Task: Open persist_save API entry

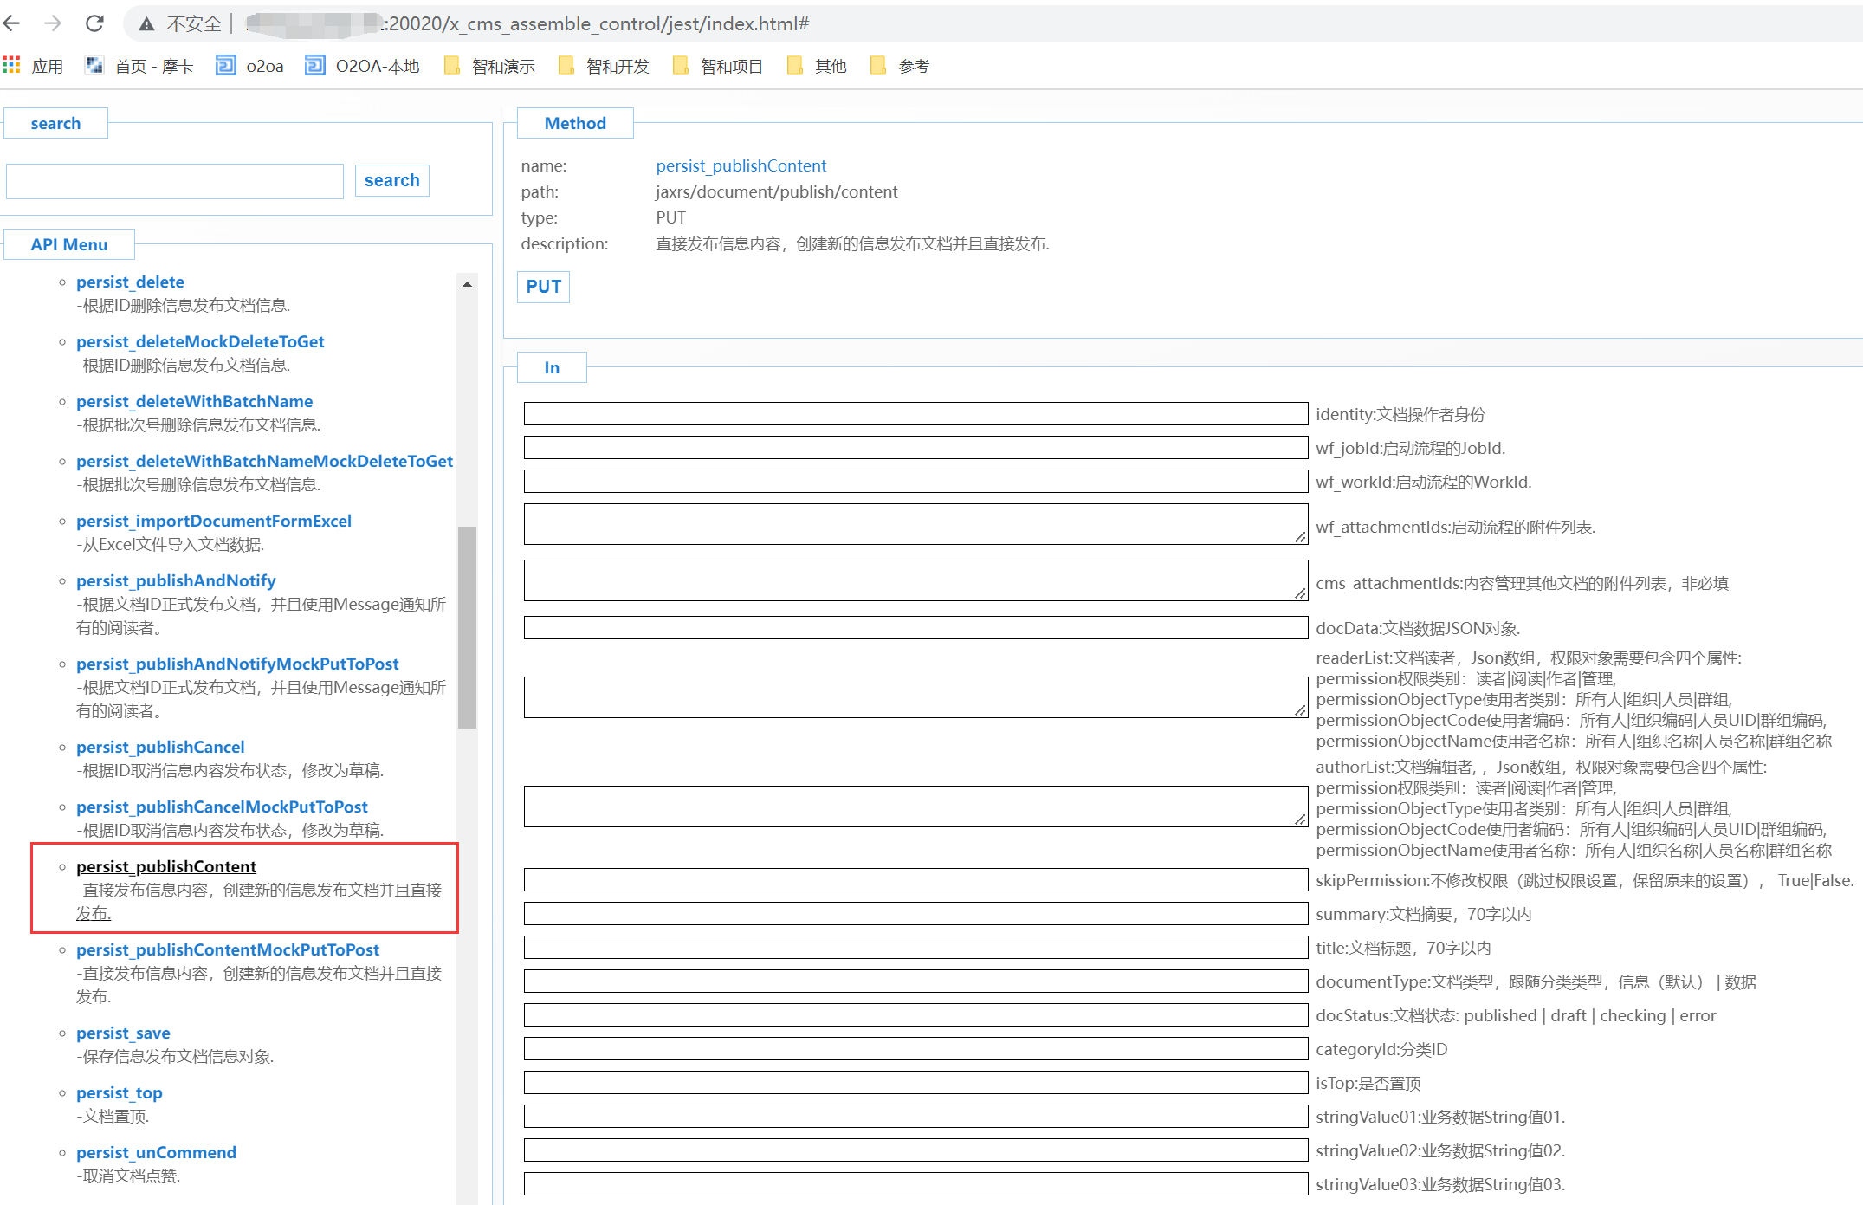Action: [123, 1033]
